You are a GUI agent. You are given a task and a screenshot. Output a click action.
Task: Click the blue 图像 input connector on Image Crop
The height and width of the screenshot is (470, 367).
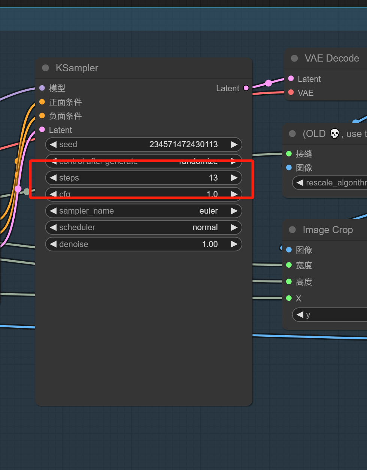(289, 250)
